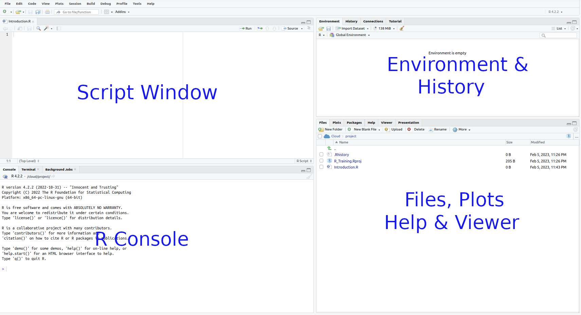Click the 138 MiB memory usage indicator

point(384,29)
